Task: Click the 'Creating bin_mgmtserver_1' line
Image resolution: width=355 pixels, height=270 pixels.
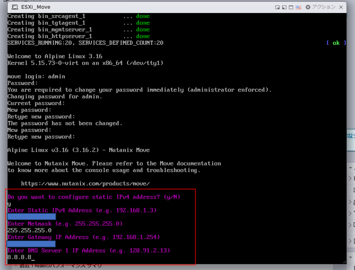Action: point(78,30)
